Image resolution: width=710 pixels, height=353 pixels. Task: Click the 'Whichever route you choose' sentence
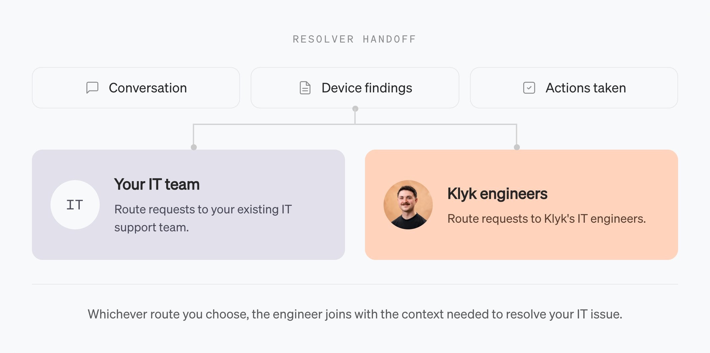pyautogui.click(x=355, y=314)
